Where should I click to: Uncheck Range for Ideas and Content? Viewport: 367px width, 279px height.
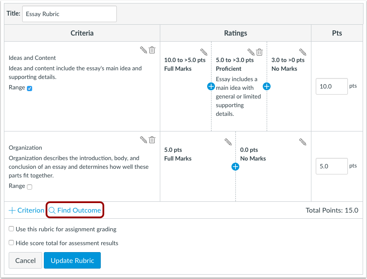click(x=30, y=89)
